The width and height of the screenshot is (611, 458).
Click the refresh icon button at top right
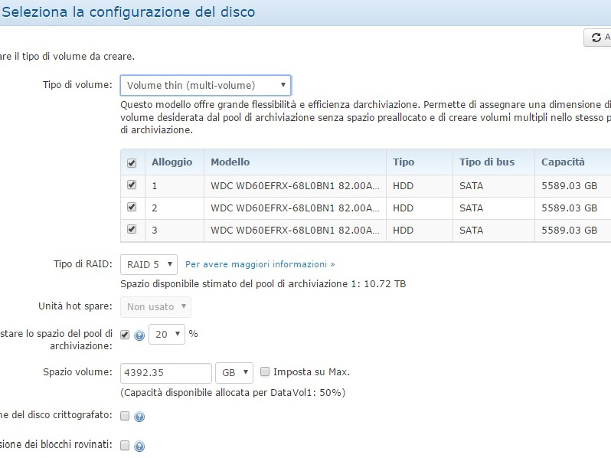pyautogui.click(x=597, y=38)
